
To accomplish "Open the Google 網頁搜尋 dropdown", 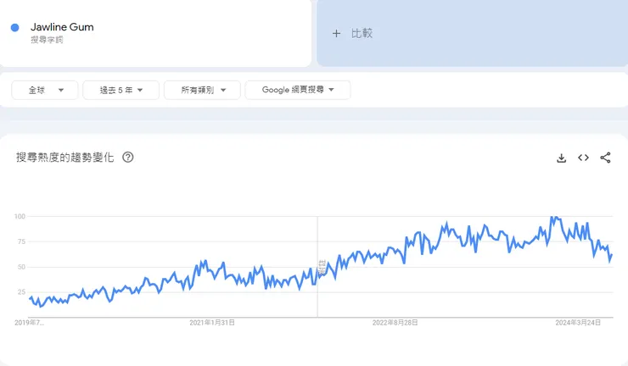I will point(298,90).
